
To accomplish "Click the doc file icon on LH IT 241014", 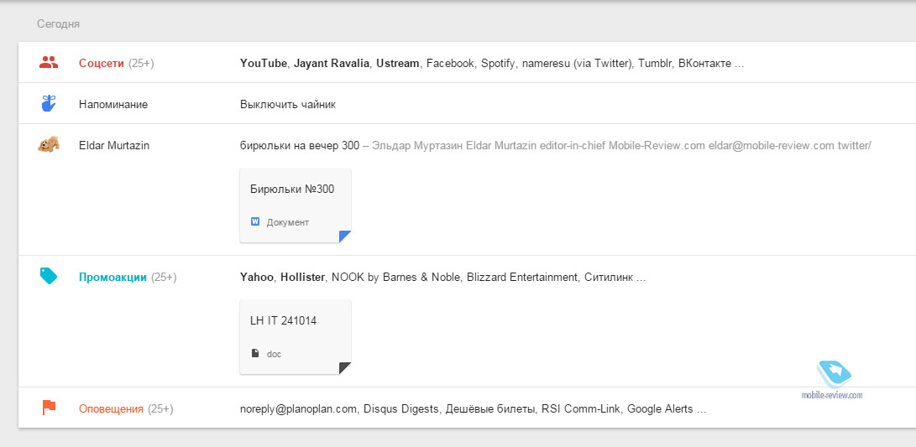I will click(254, 353).
